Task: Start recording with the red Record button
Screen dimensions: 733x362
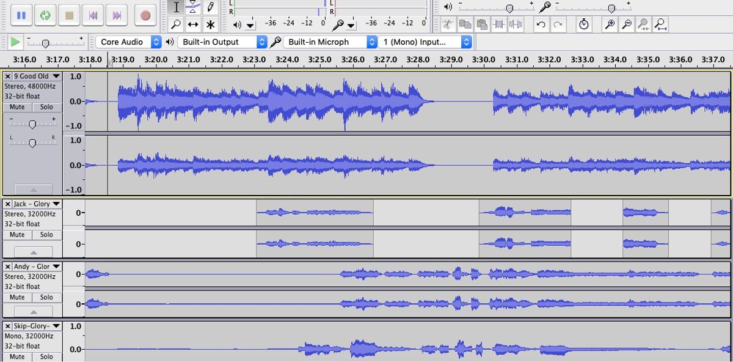Action: 145,15
